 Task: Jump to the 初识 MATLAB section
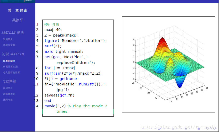tap(13, 54)
